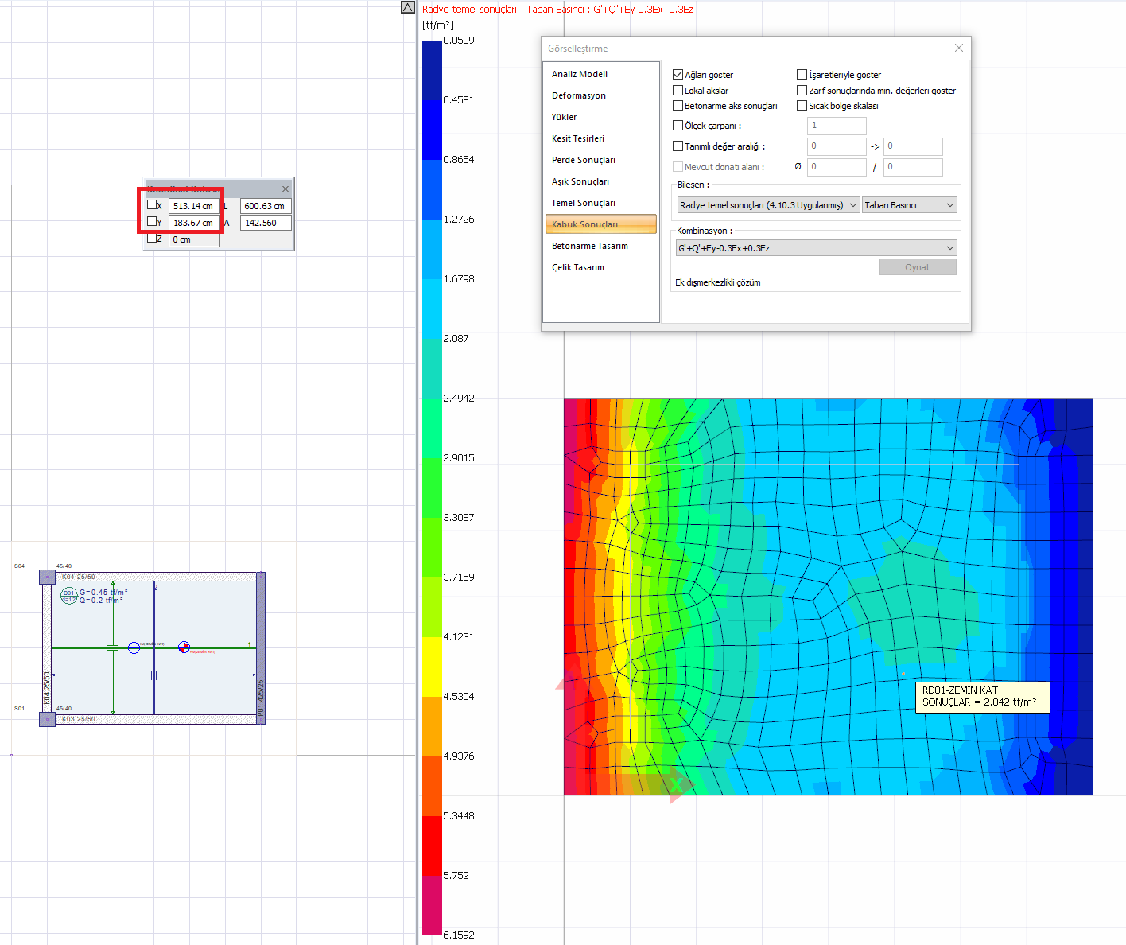
Task: Click the dark blue legend band below 0.0509
Action: 432,70
